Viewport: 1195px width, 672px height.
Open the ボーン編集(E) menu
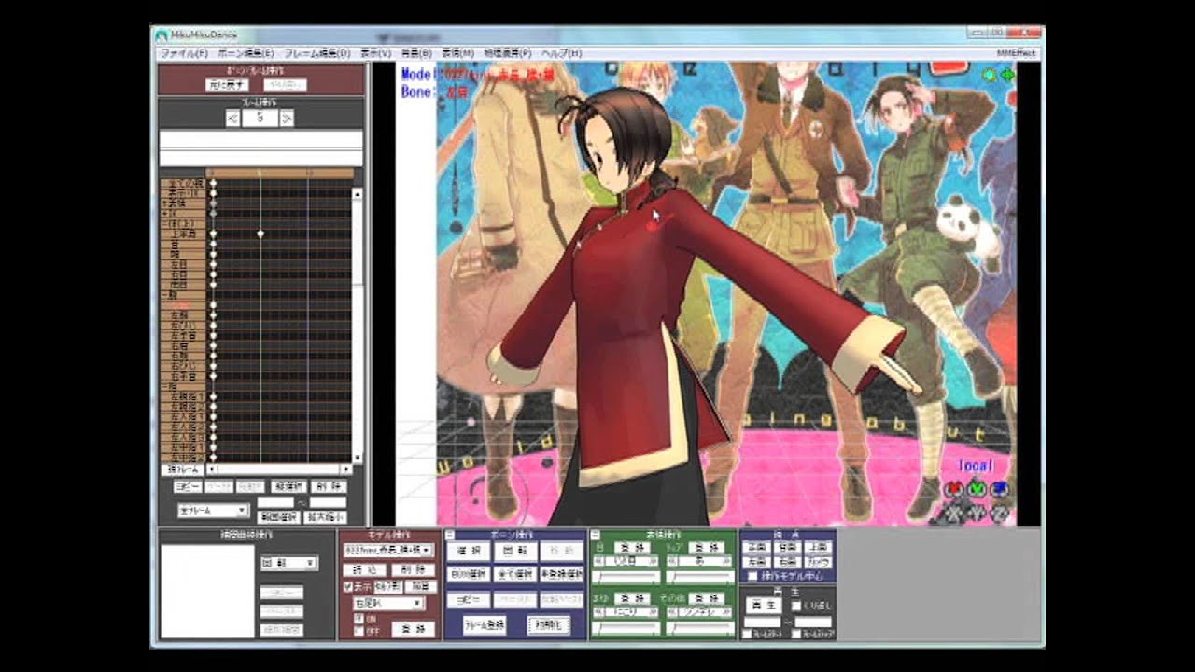click(246, 53)
